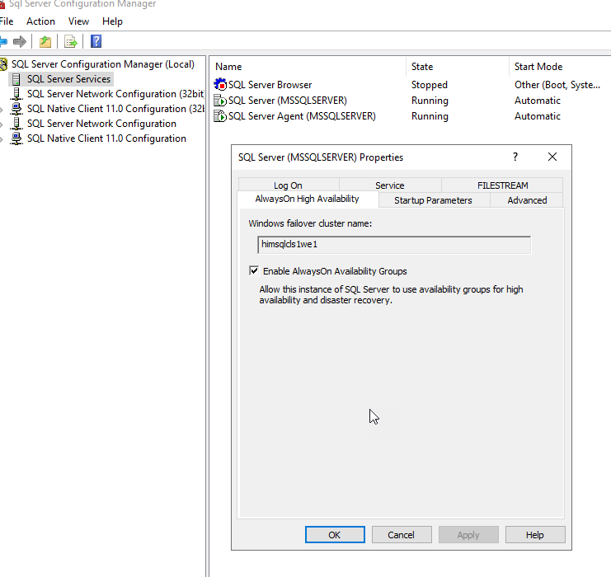Select the SQL Server Agent (MSSQLSERVER) row name
This screenshot has height=577, width=611.
pyautogui.click(x=302, y=116)
